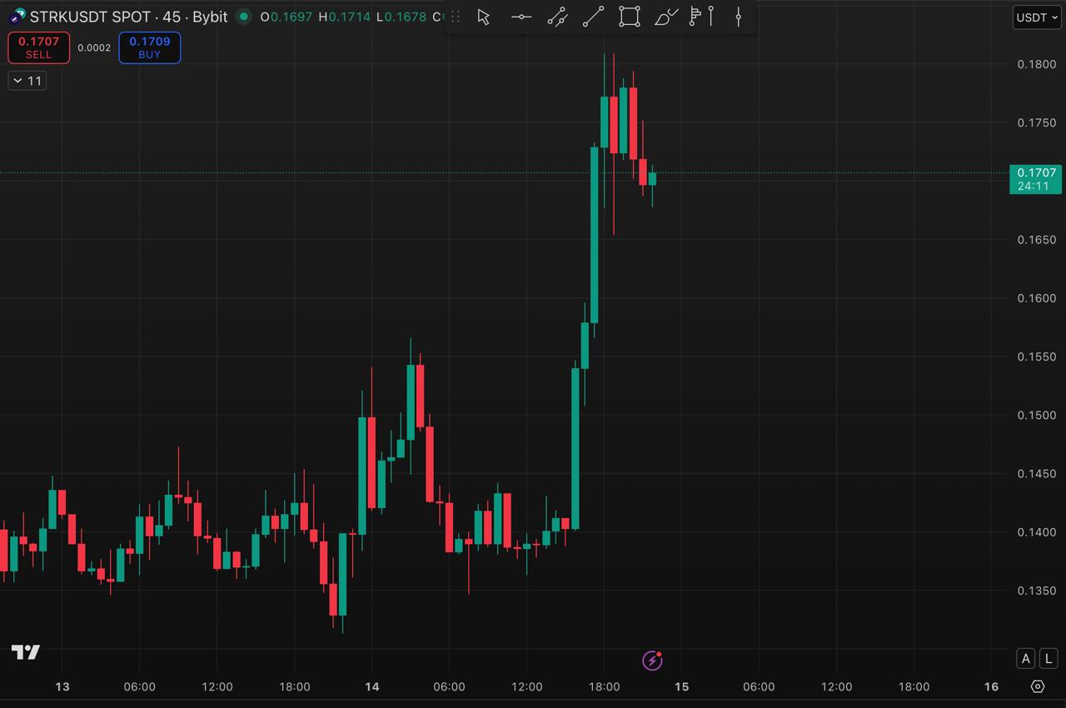Viewport: 1066px width, 708px height.
Task: Click the 0.1707 SELL button
Action: [x=38, y=47]
